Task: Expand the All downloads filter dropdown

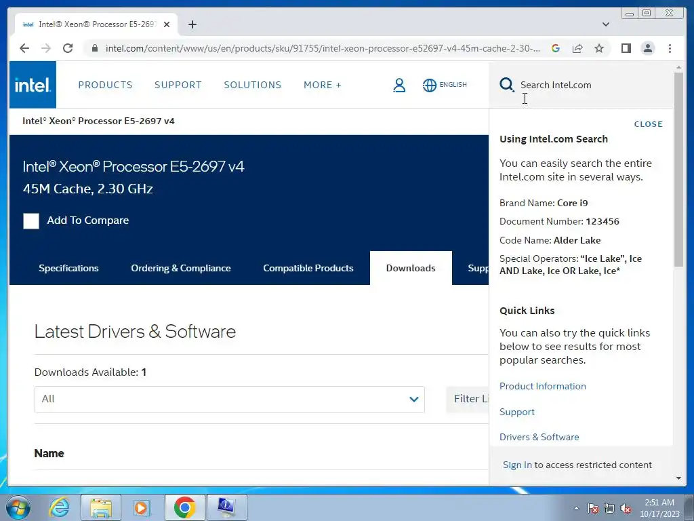Action: 229,399
